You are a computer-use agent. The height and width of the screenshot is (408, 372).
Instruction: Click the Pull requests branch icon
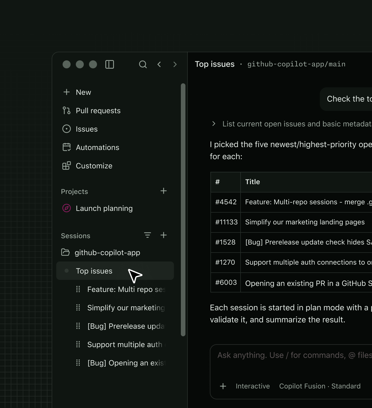67,110
